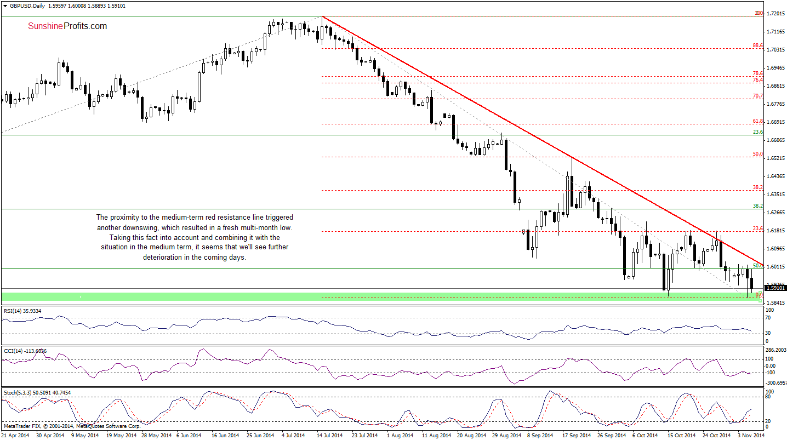Screen dimensions: 787x440
Task: Click the 8 Sep 2014 date label
Action: 540,435
